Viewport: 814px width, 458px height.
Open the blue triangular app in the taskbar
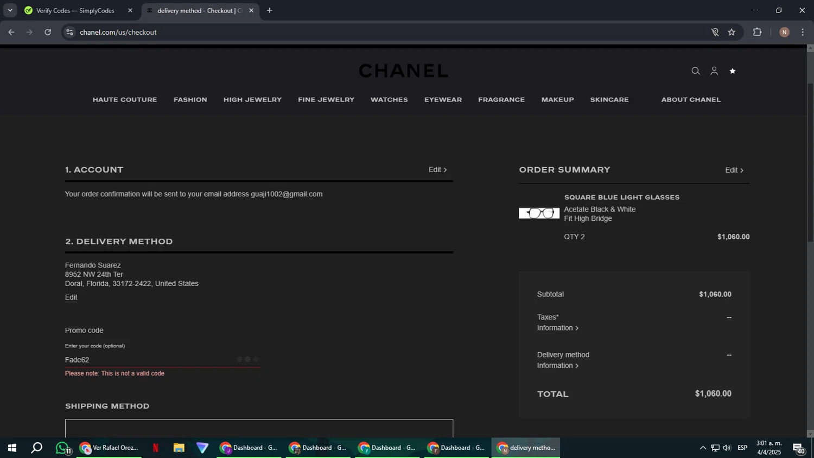[202, 448]
